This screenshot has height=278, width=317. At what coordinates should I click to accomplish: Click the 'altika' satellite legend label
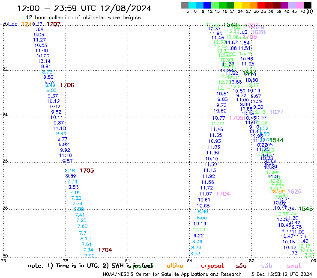[175, 266]
